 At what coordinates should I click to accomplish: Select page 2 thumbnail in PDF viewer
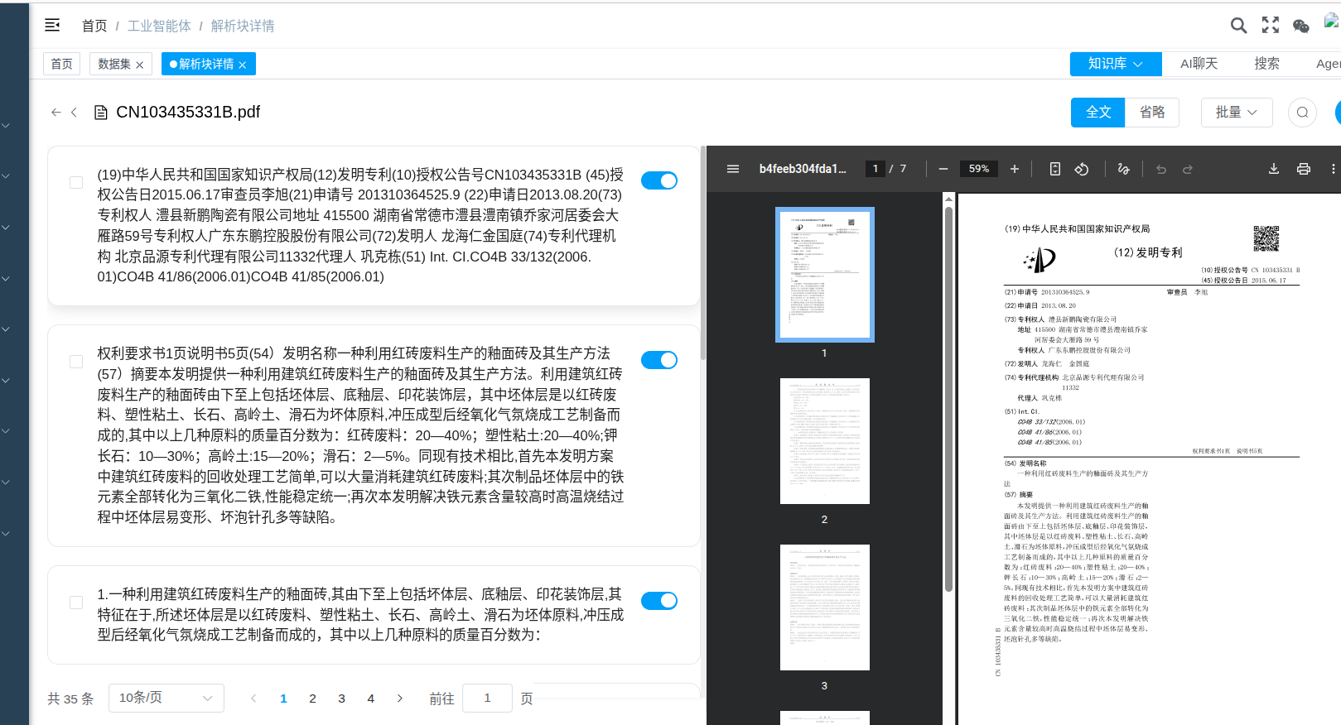824,441
